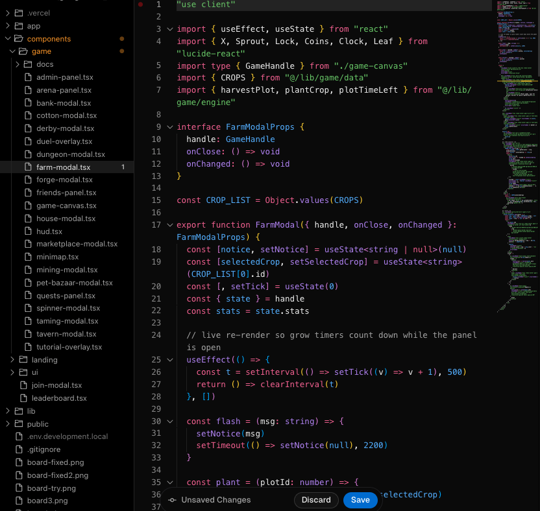Expand the landing folder chevron
Screen dimensions: 540x511
(x=13, y=360)
